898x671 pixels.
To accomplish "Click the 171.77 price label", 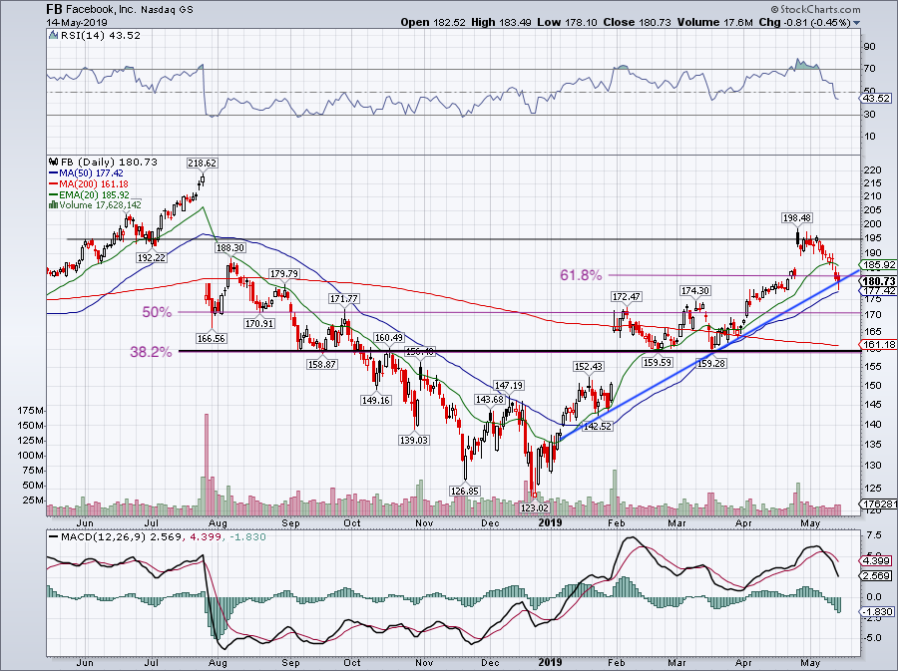I will tap(343, 298).
